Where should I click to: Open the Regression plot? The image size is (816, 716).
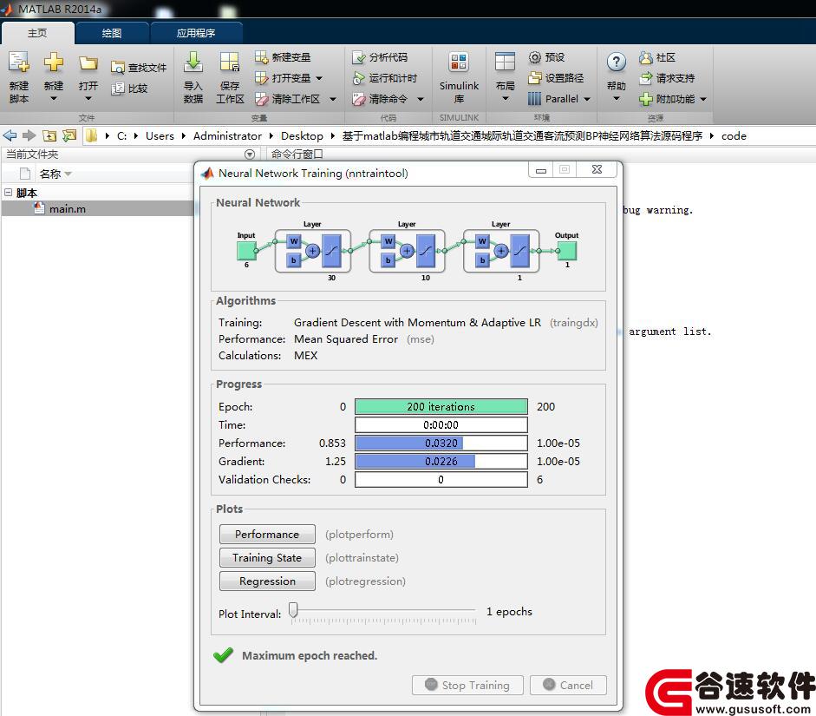tap(267, 581)
